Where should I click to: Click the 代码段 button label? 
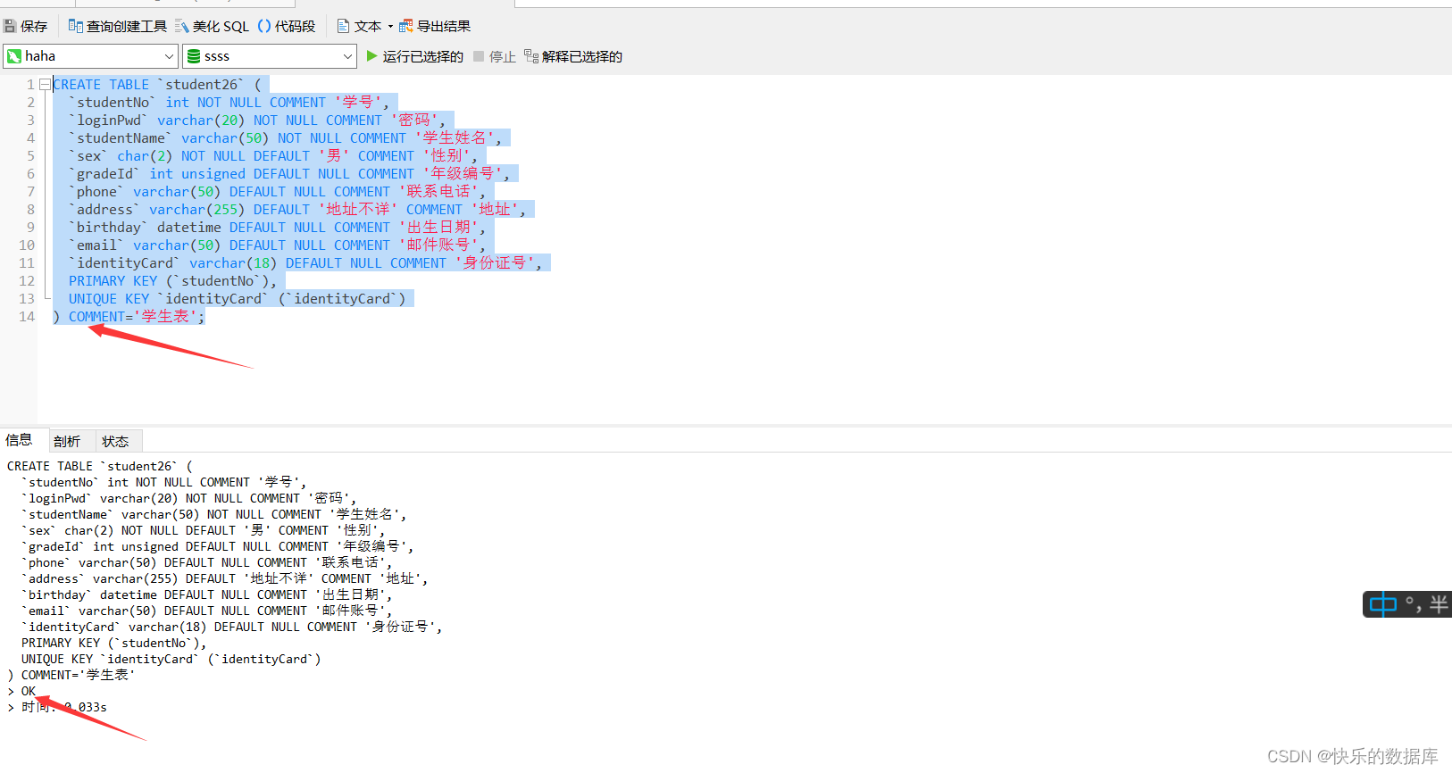pos(295,27)
